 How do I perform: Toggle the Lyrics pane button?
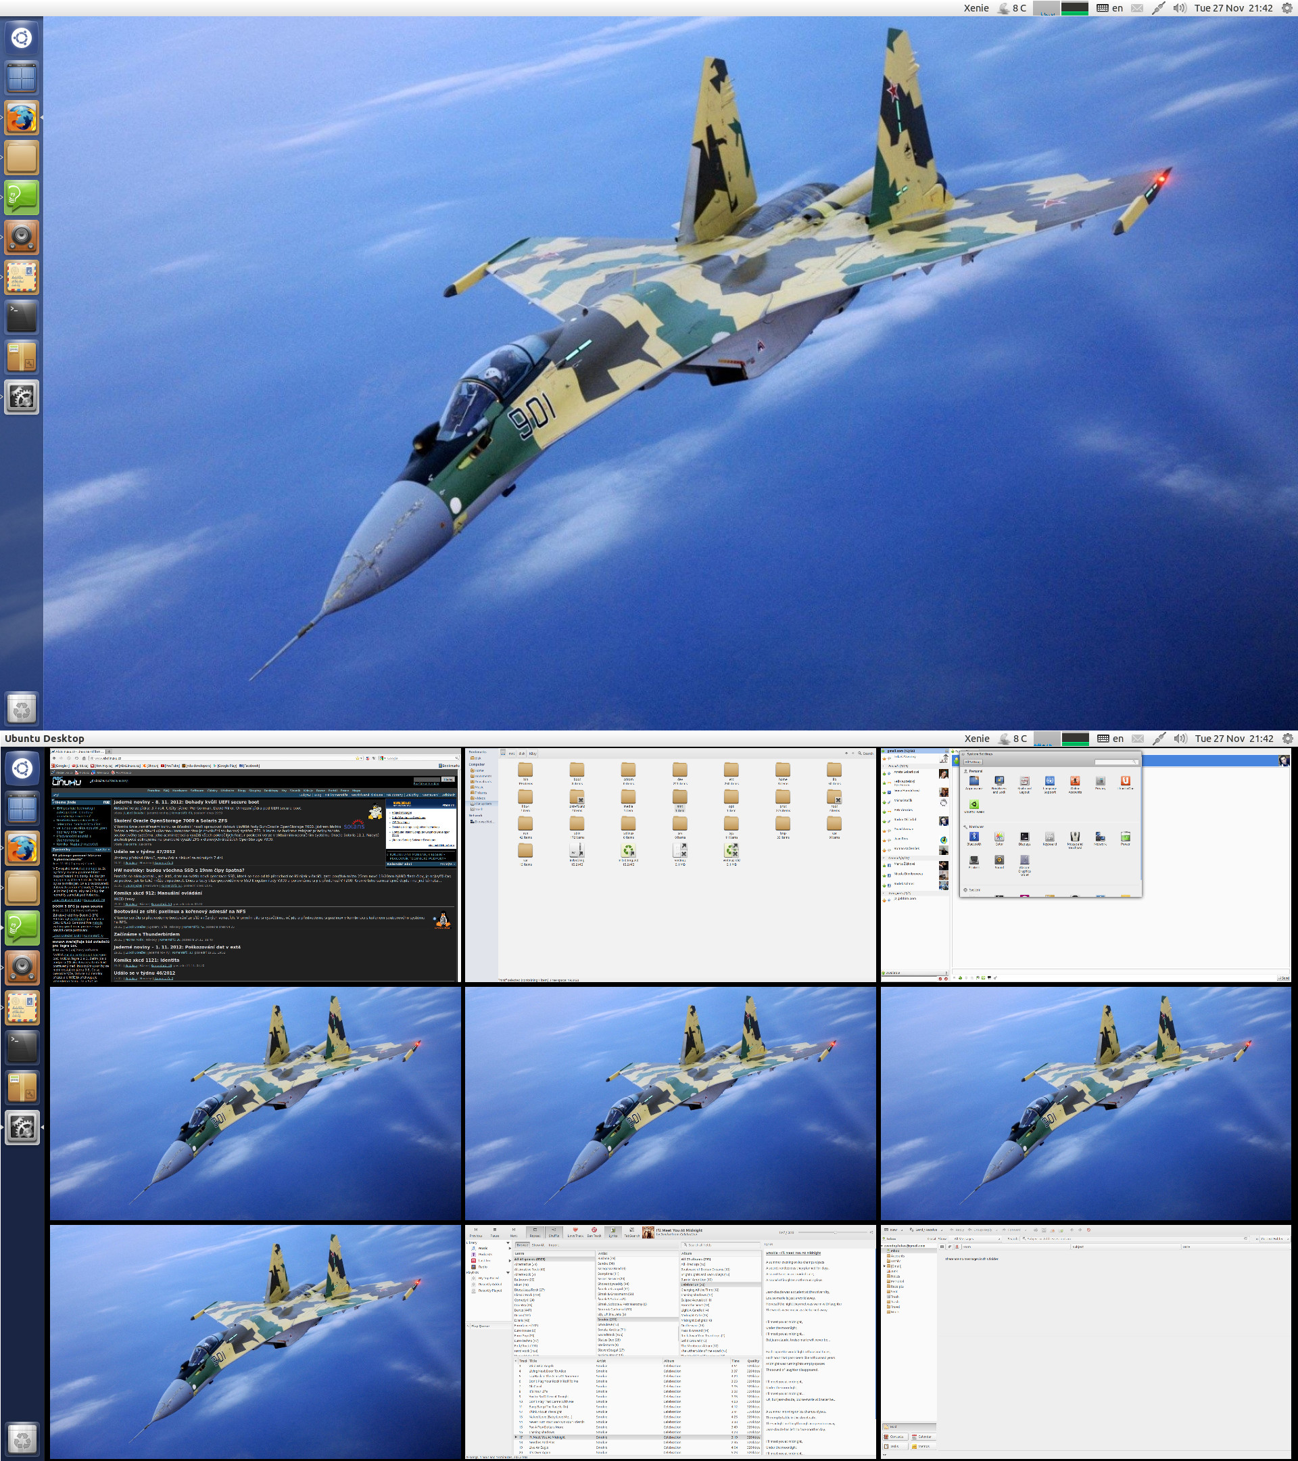pyautogui.click(x=614, y=1232)
